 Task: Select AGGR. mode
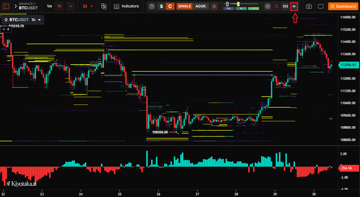click(201, 6)
